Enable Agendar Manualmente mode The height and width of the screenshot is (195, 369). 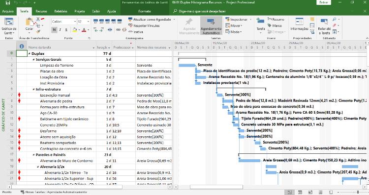(189, 26)
